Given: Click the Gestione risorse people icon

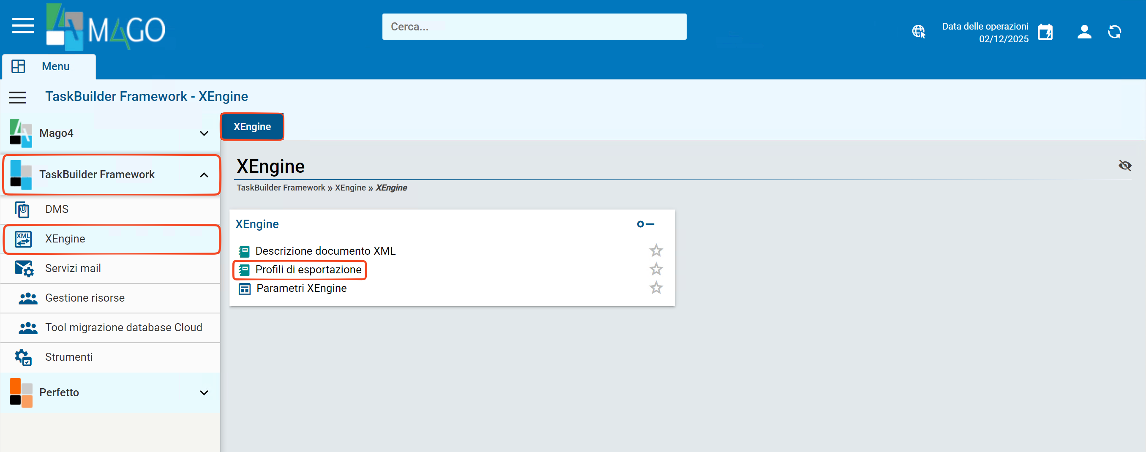Looking at the screenshot, I should click(x=28, y=298).
